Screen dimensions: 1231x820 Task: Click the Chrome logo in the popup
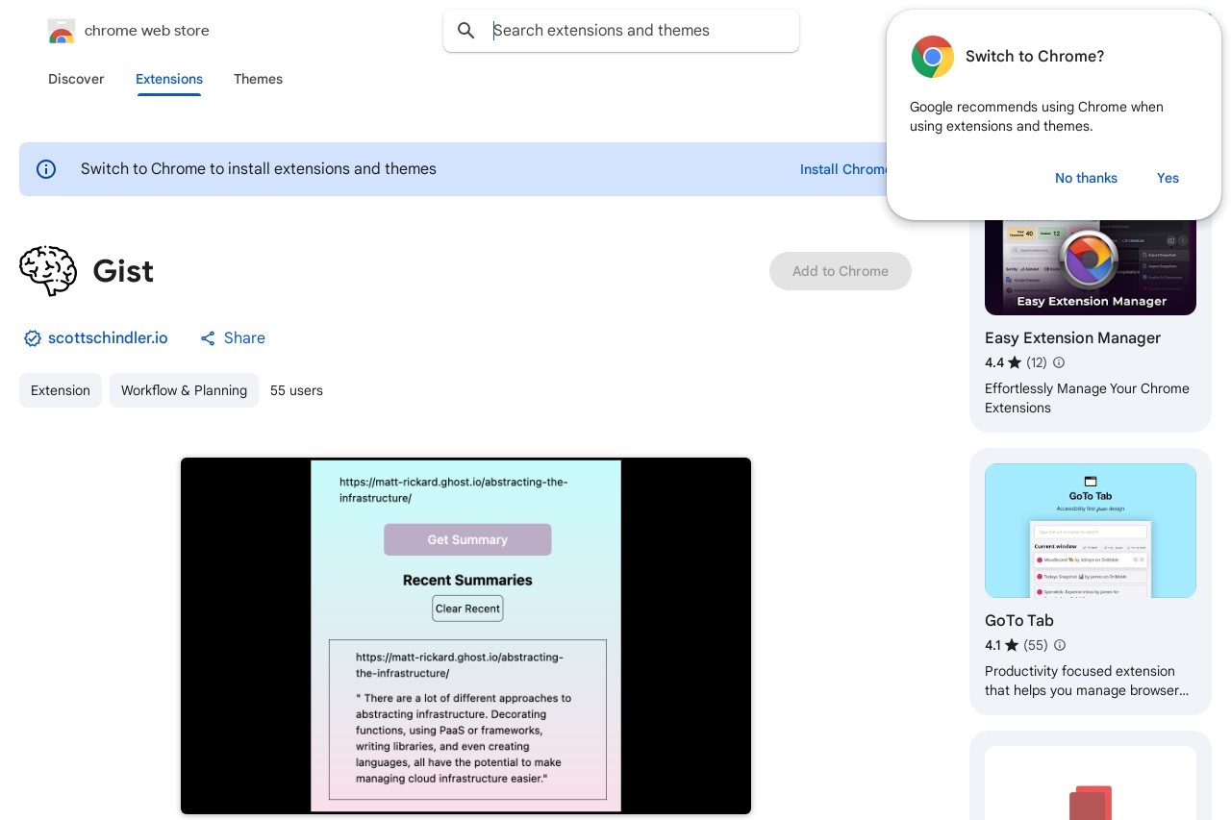[x=932, y=57]
